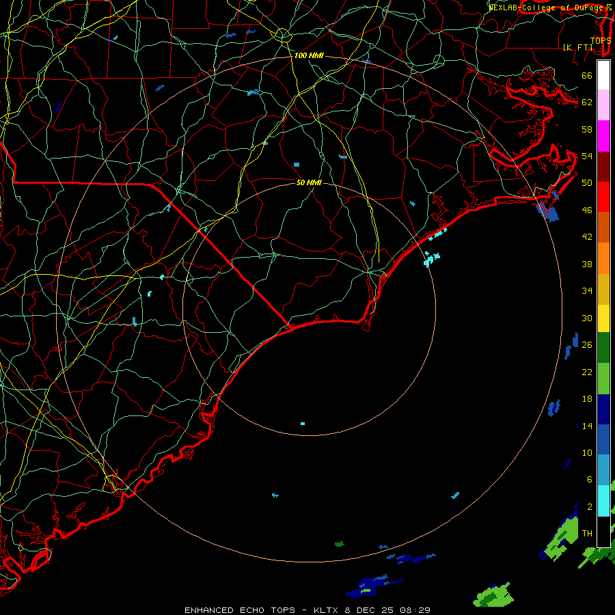The height and width of the screenshot is (615, 615).
Task: Click the 'TOPS' legend heading
Action: [601, 40]
